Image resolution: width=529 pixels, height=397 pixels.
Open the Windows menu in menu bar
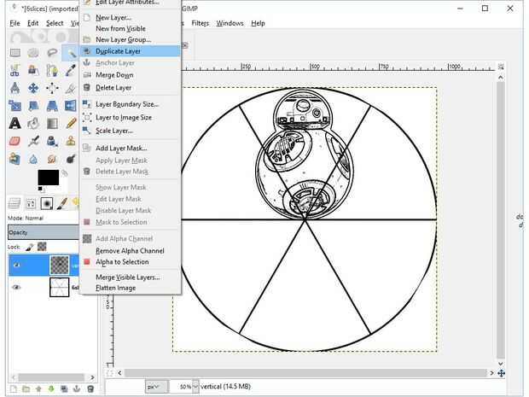click(230, 23)
